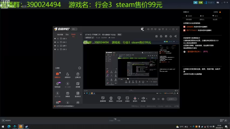Open the greyed-out 多人连麦 tool in the toolbox
This screenshot has height=129, width=230.
click(x=68, y=85)
